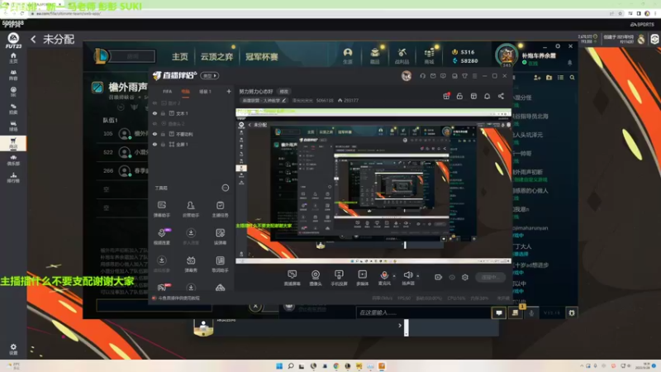This screenshot has height=372, width=661.
Task: Go to 主页 tab in League client
Action: click(x=180, y=56)
